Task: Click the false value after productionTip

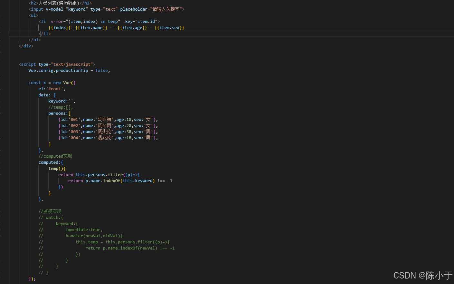Action: coord(102,70)
